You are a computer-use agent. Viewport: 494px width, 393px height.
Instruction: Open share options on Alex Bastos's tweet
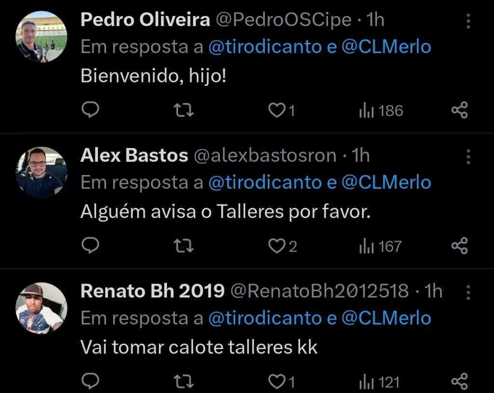coord(459,246)
